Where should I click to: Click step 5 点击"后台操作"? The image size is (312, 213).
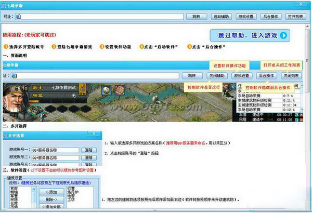[x=206, y=47]
